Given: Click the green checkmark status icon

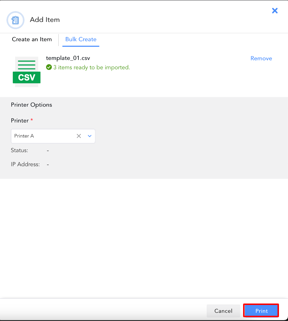Looking at the screenshot, I should tap(49, 67).
